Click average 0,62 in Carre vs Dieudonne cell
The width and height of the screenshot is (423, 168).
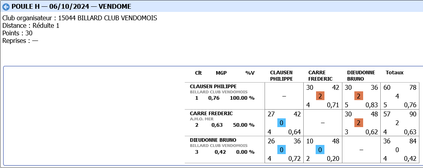(x=372, y=132)
